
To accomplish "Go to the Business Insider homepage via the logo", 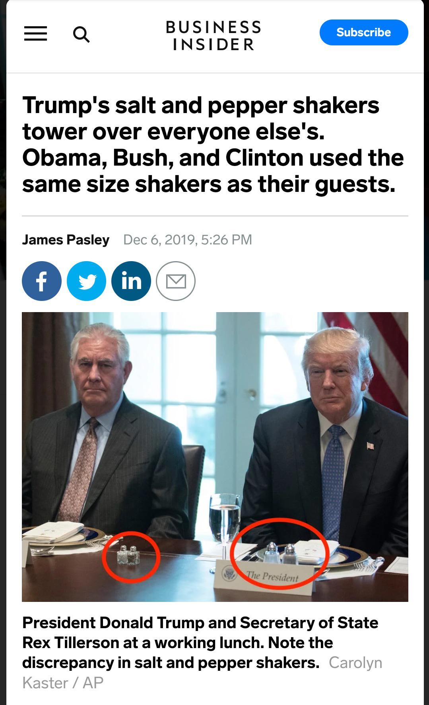I will tap(214, 35).
